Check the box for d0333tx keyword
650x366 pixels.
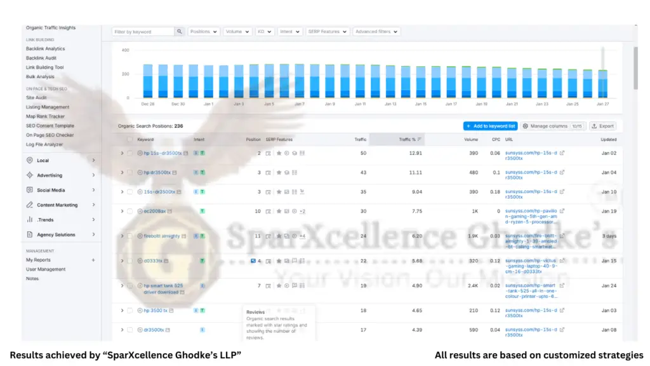130,261
